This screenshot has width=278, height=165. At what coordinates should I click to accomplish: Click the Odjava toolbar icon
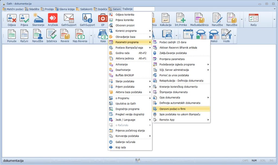point(12,20)
